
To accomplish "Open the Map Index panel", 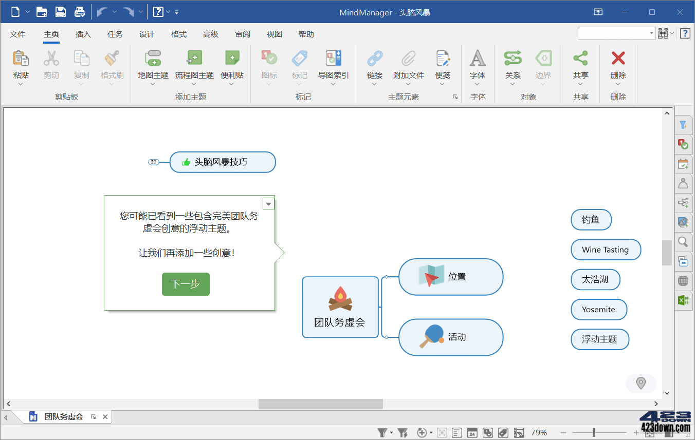I will coord(333,67).
